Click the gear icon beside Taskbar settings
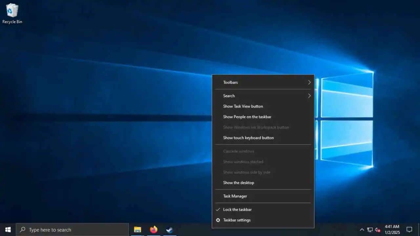 [x=218, y=220]
